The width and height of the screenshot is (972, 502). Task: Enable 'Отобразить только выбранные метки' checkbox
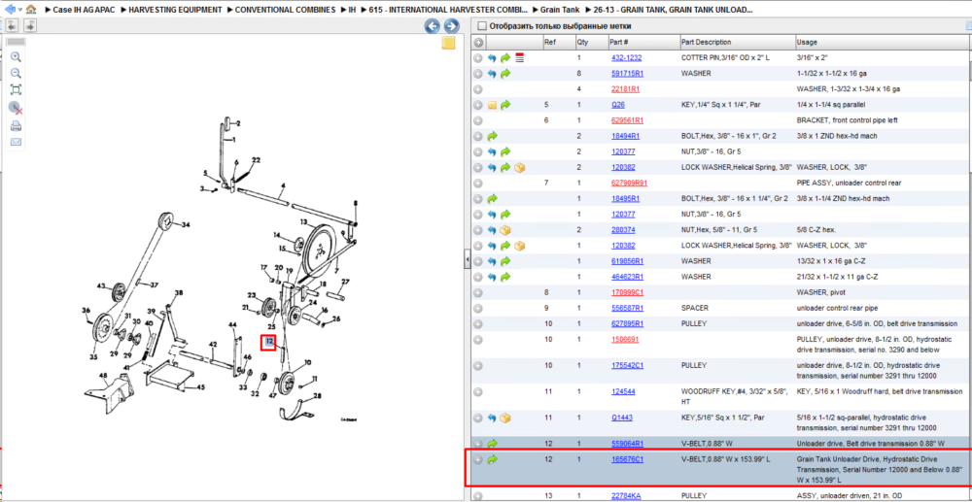(481, 26)
